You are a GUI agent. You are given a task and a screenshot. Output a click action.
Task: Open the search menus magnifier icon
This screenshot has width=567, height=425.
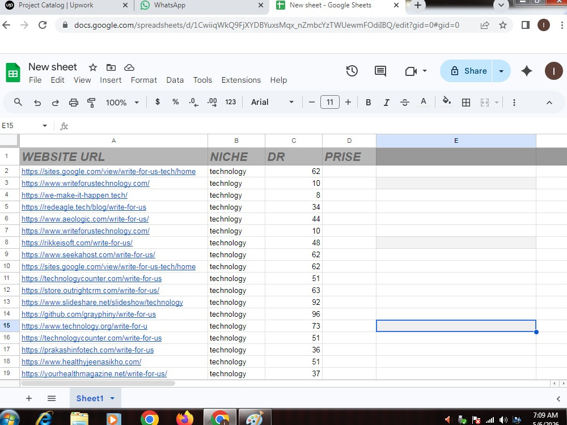click(18, 102)
